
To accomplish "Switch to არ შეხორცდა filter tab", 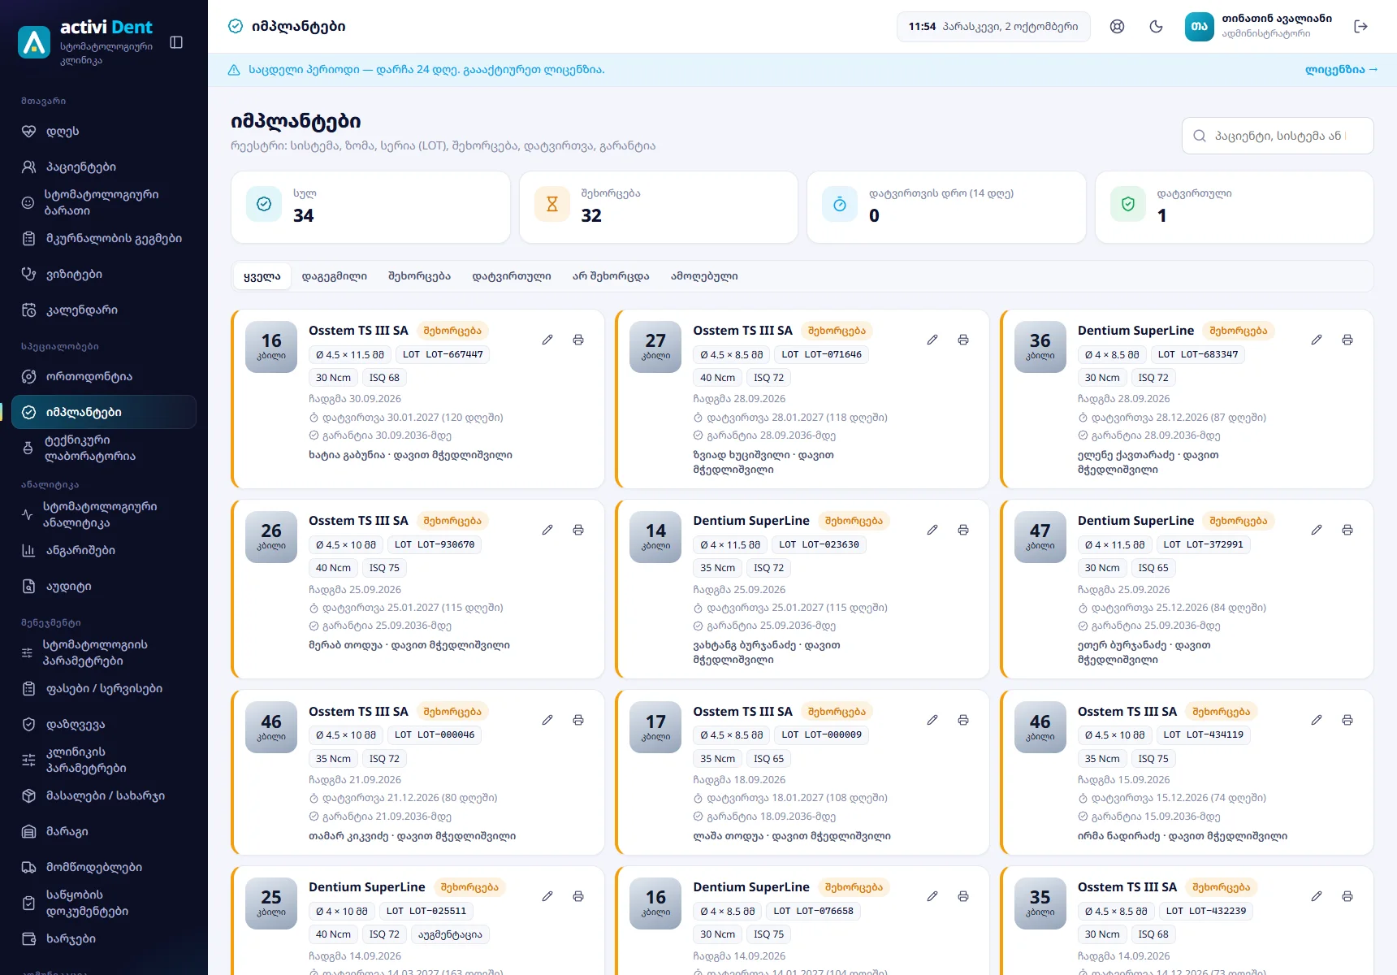I will click(611, 276).
